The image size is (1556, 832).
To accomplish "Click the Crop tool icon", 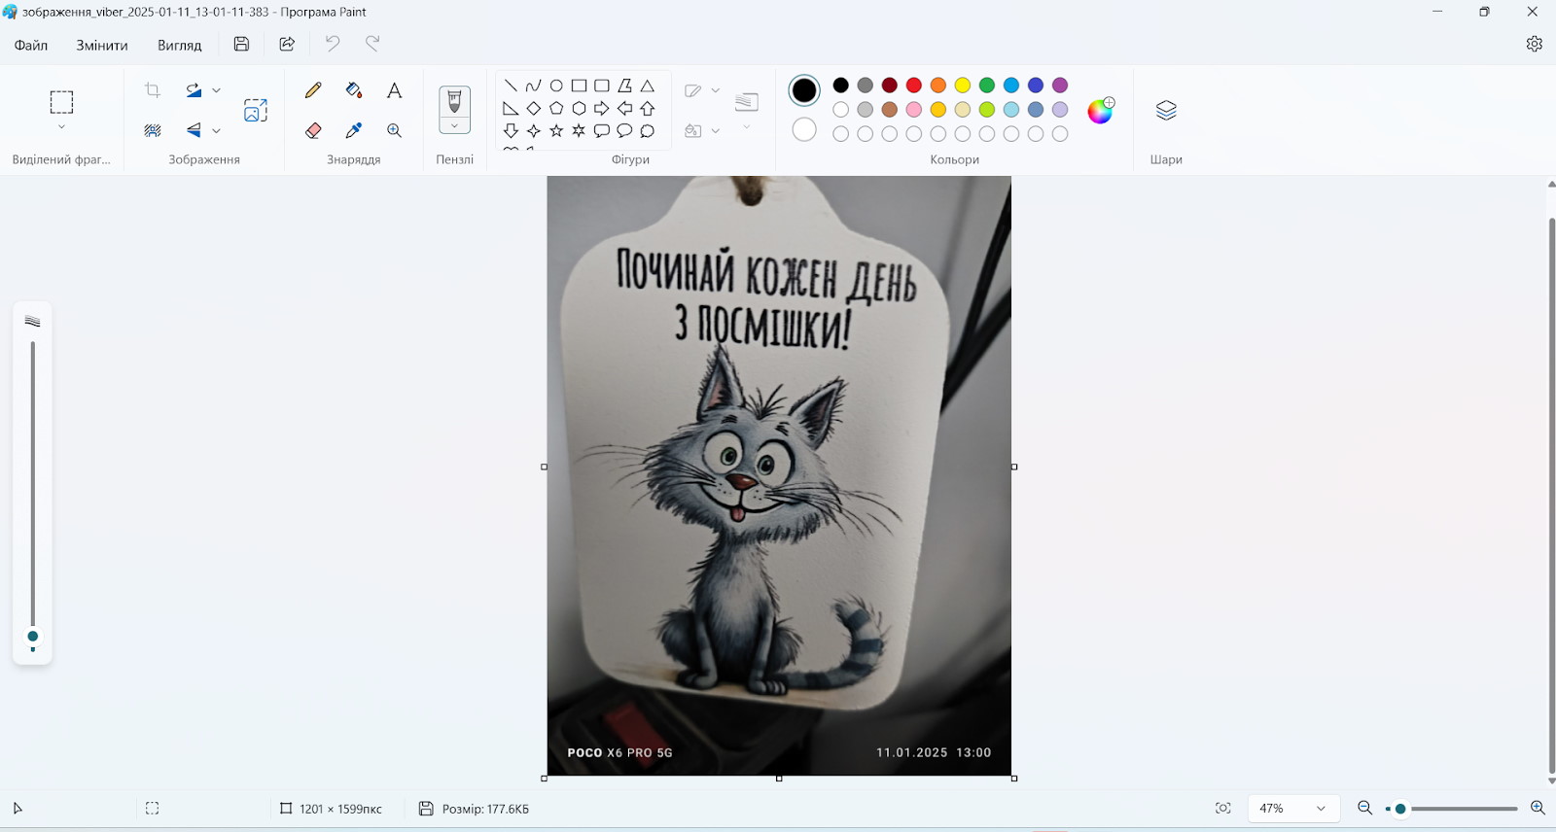I will coord(153,90).
